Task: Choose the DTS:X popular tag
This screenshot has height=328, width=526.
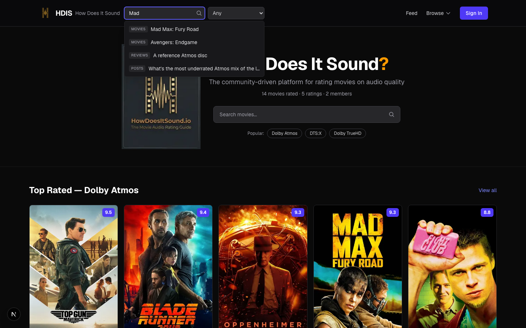Action: 316,133
